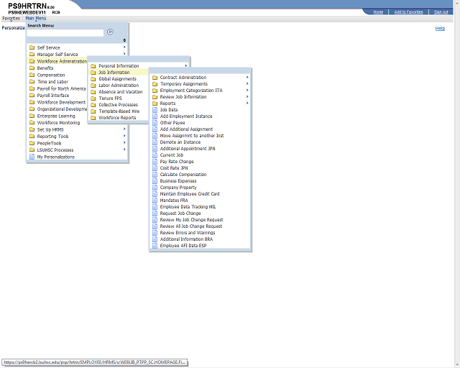Click the Employee AFI Data ESP page icon
The width and height of the screenshot is (460, 368).
(x=155, y=245)
